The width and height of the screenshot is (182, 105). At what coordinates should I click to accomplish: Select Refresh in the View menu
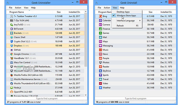click(x=127, y=26)
